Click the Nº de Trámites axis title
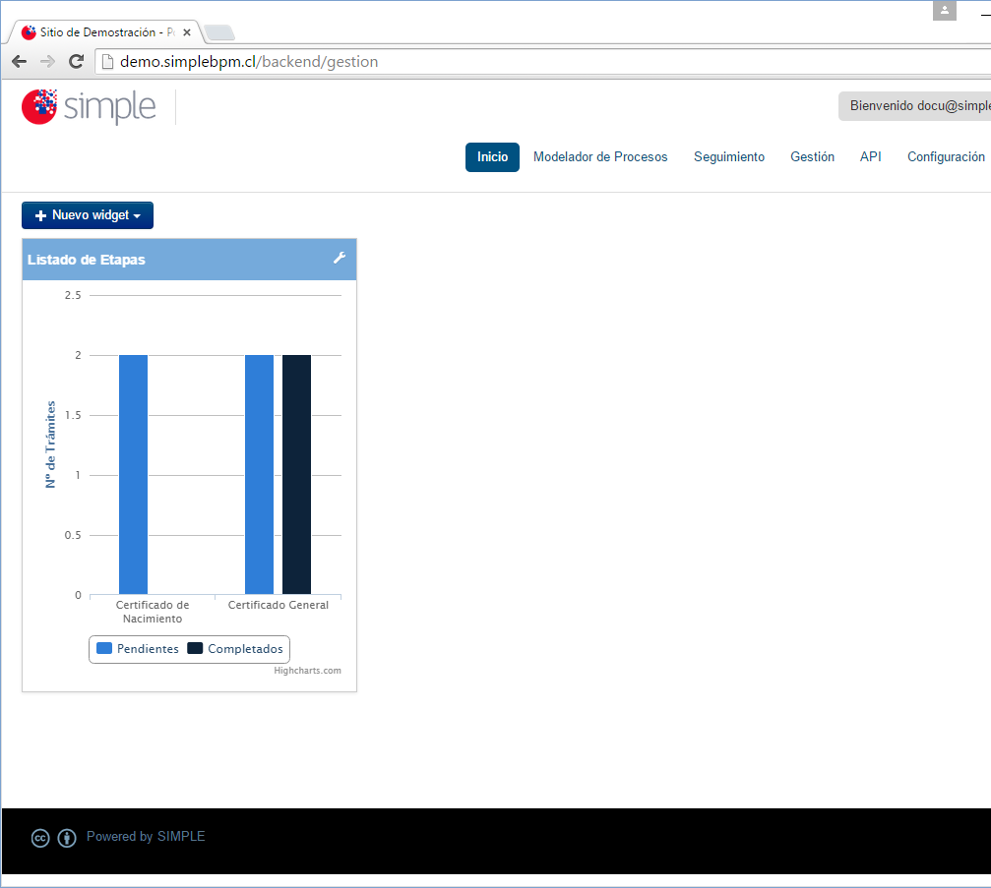The image size is (991, 888). (50, 444)
